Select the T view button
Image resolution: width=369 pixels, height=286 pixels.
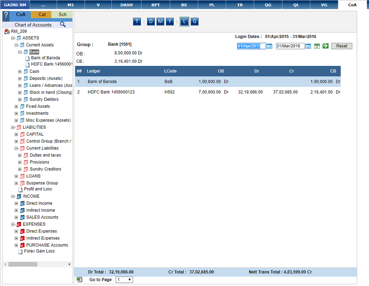(137, 22)
